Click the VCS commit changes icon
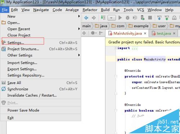Viewport: 180px width, 134px height. pyautogui.click(x=167, y=18)
